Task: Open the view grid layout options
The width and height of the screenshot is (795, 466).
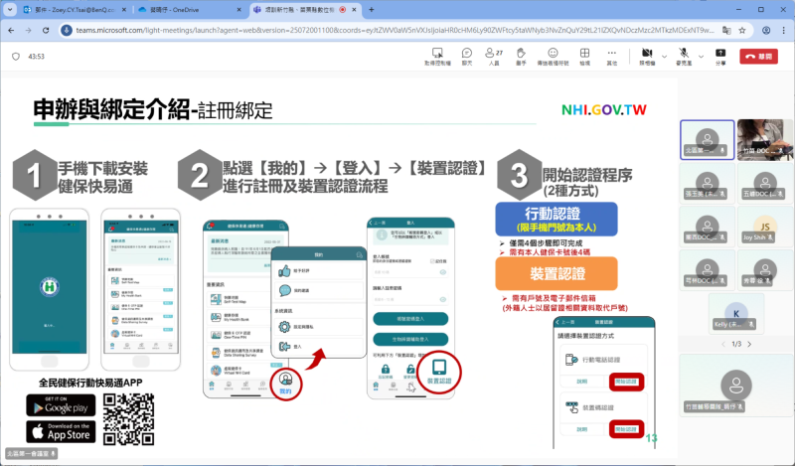Action: 584,57
